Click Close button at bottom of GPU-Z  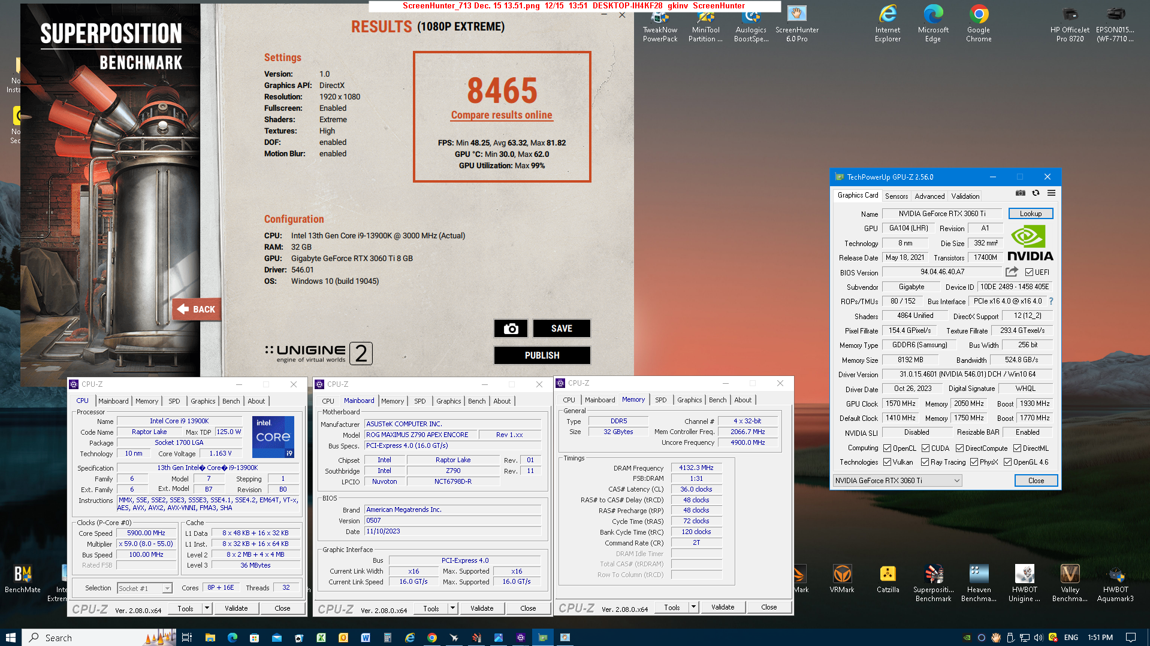pos(1036,480)
